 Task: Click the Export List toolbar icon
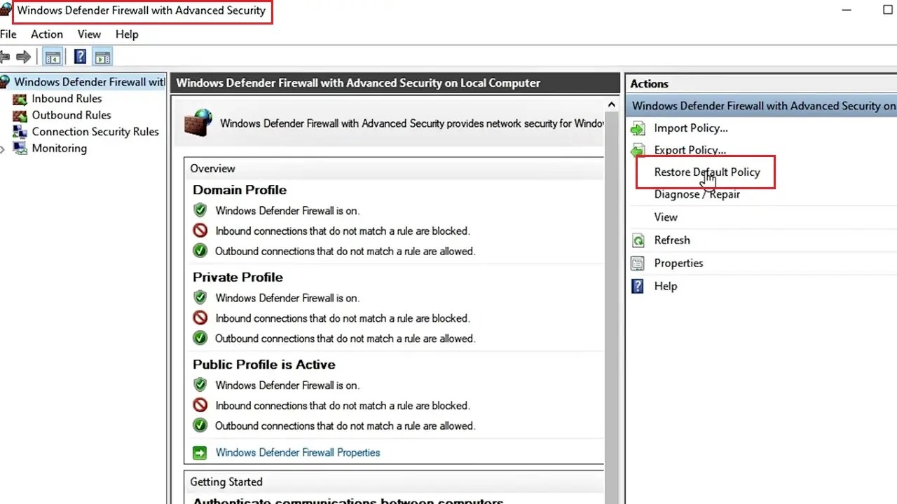point(102,57)
